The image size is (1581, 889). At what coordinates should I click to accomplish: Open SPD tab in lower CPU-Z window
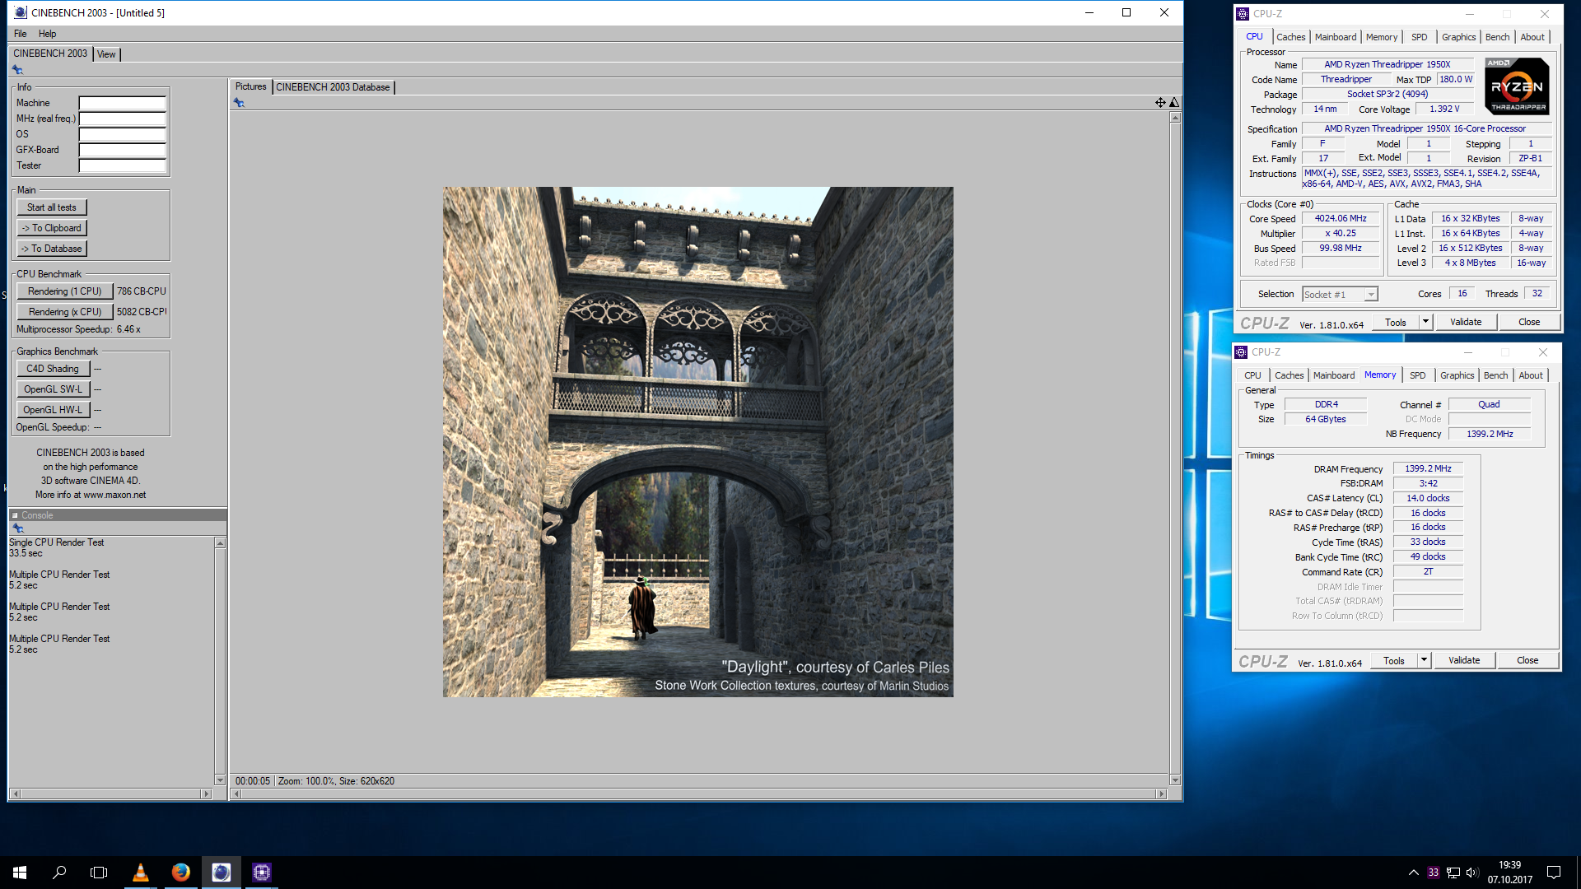(1417, 375)
